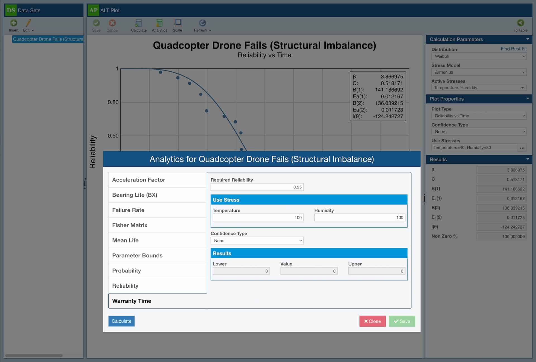This screenshot has width=536, height=362.
Task: Edit the Temperature use stress value
Action: tap(258, 217)
